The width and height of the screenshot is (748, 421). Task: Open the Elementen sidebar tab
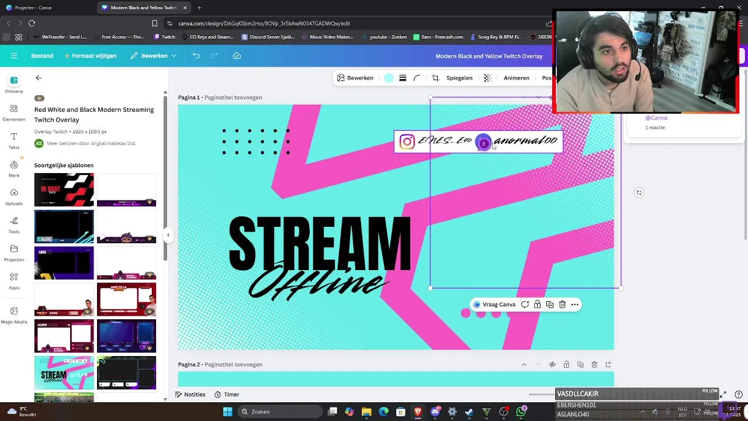point(14,112)
